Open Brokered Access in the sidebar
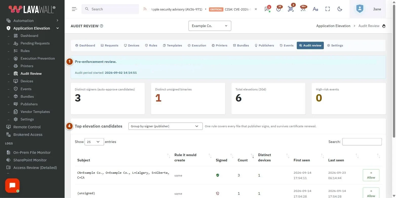Screen dimensions: 396x198 pos(28,135)
